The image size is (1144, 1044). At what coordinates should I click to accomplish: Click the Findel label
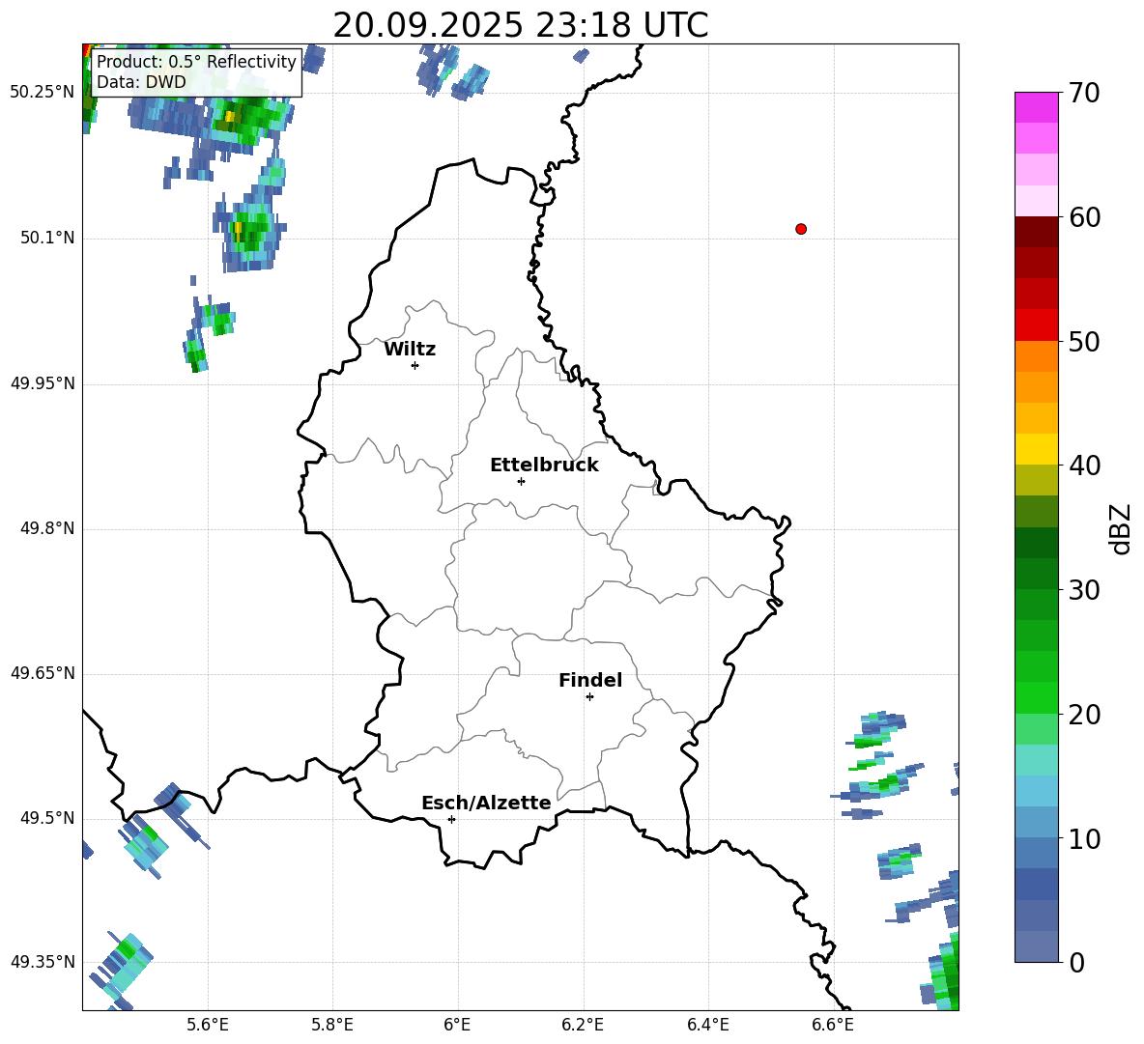(590, 680)
